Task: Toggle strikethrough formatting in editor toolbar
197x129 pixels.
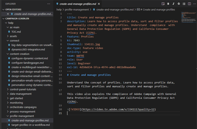Action: 179,4
